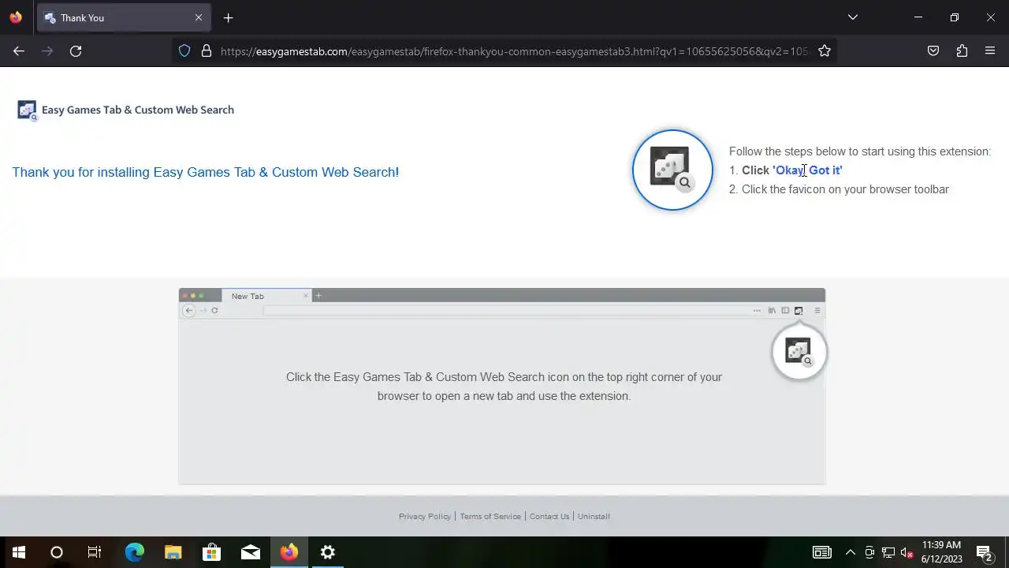1009x568 pixels.
Task: Click the padlock site info icon
Action: (207, 50)
